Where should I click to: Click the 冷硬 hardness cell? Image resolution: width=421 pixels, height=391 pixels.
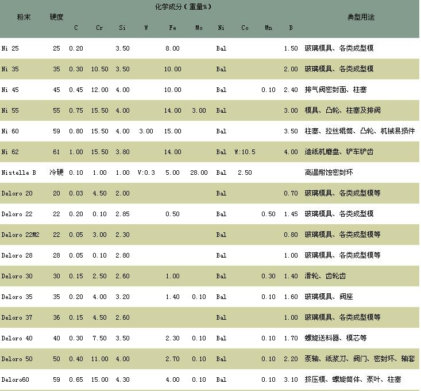pyautogui.click(x=56, y=172)
